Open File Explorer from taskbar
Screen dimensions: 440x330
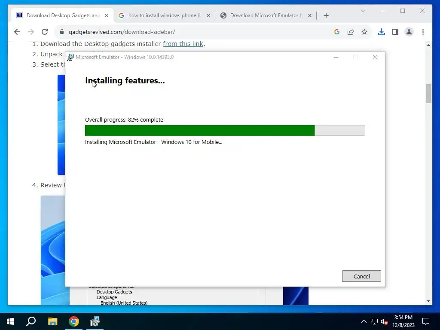pos(52,321)
